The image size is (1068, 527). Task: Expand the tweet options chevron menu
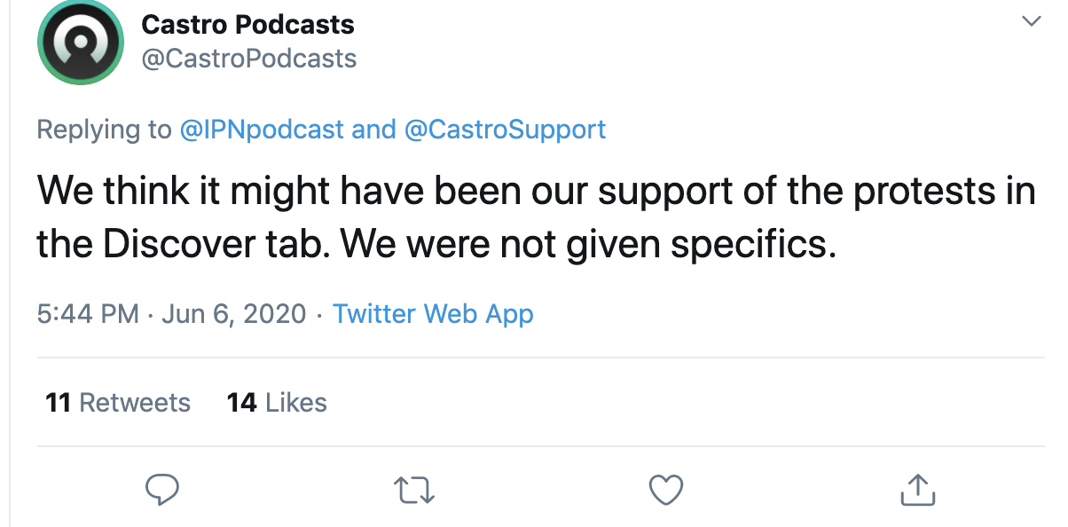pos(1031,21)
